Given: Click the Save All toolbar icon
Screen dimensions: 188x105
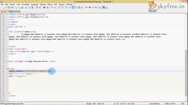Looking at the screenshot, I should click(x=12, y=8).
